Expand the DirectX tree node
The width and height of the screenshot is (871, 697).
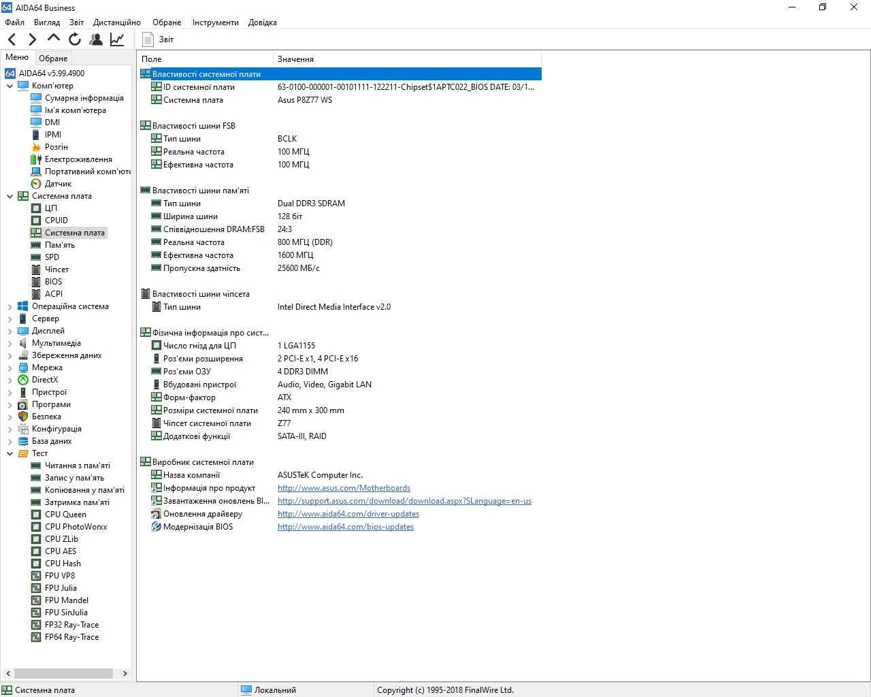(x=10, y=380)
